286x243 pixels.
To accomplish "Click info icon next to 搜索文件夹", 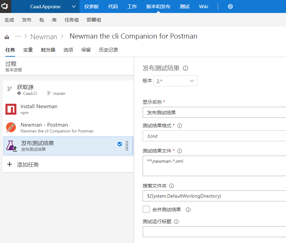I will 171,186.
